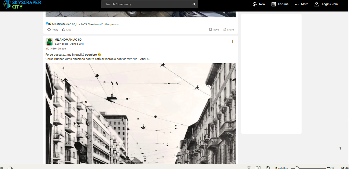
Task: Open the Forums menu item
Action: point(280,4)
